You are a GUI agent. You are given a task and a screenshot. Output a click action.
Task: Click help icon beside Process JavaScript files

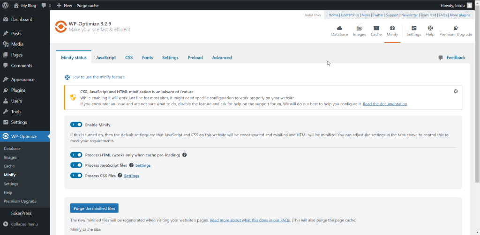tap(131, 165)
